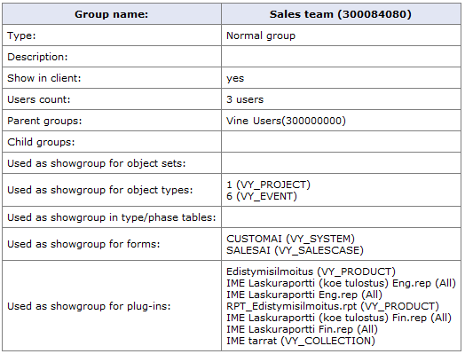Screen dimensions: 465x354
Task: Select the yes value for Show in client
Action: (x=235, y=79)
